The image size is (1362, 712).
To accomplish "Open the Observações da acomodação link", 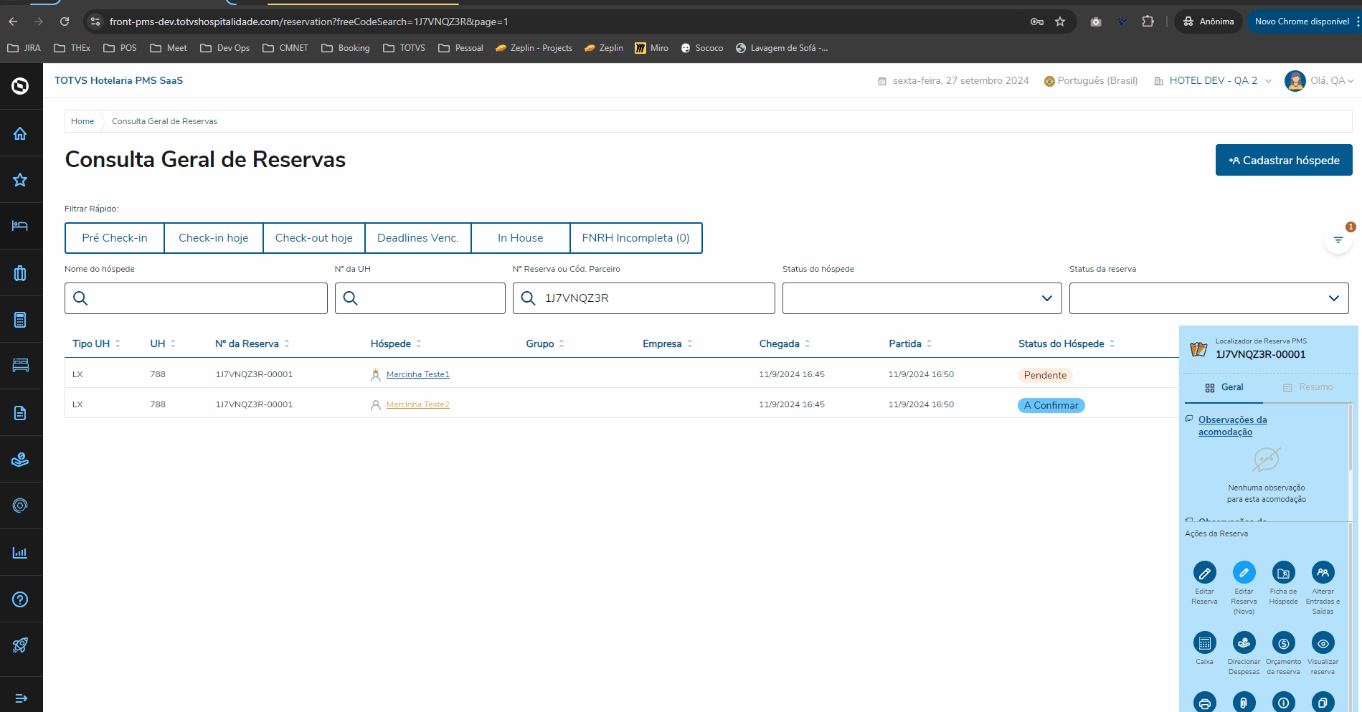I will [1233, 426].
